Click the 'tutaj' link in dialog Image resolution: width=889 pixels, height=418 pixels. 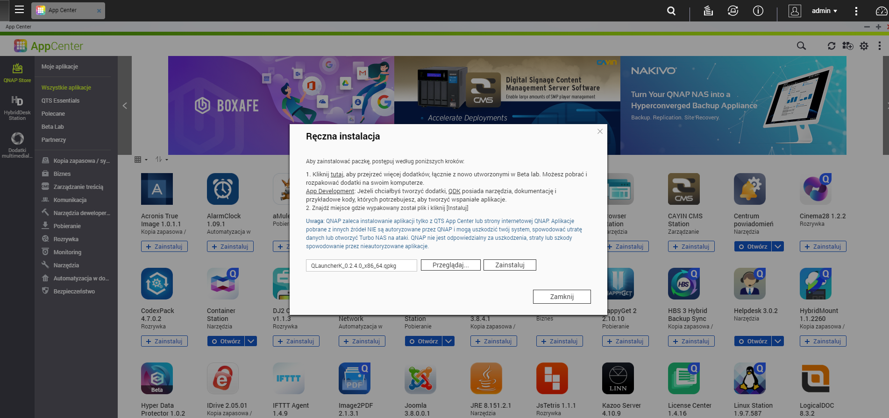(x=337, y=174)
